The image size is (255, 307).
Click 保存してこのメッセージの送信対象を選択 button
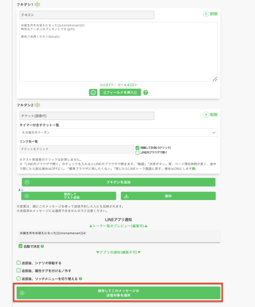click(x=119, y=293)
